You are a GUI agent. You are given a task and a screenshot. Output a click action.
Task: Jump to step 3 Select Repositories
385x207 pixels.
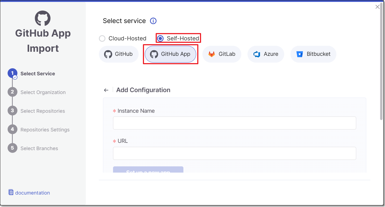[x=43, y=111]
